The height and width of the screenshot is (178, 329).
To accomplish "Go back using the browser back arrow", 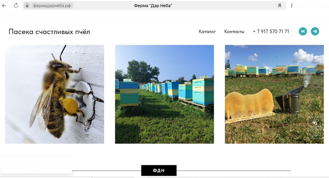I will coord(4,5).
